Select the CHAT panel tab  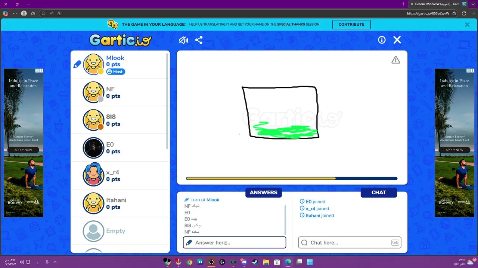click(x=379, y=192)
